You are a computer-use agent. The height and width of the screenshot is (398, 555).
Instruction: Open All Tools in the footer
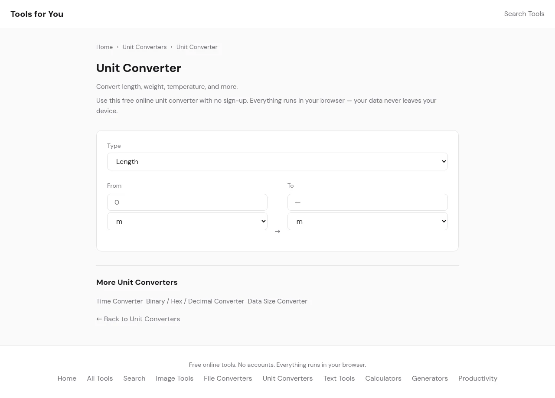pos(100,378)
